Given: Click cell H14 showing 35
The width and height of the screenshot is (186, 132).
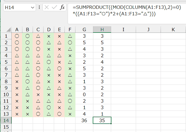Looking at the screenshot, I should click(x=102, y=120).
